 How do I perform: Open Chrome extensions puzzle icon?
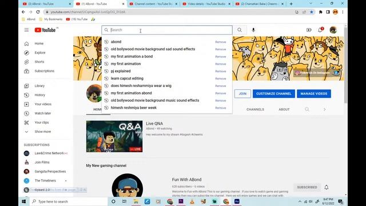320,12
